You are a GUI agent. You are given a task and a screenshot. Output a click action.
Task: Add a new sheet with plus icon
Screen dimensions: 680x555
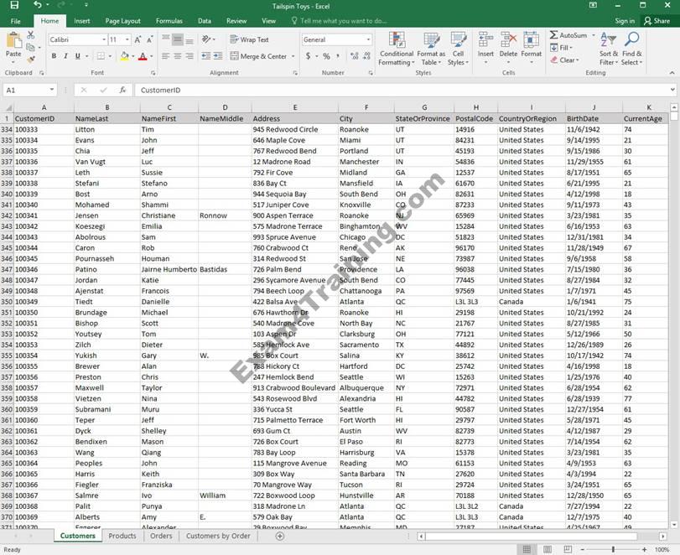coord(280,536)
